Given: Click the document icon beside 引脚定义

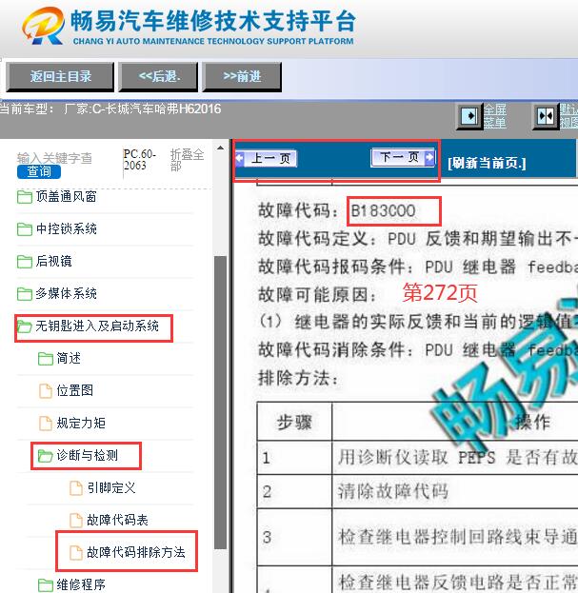Looking at the screenshot, I should 76,488.
